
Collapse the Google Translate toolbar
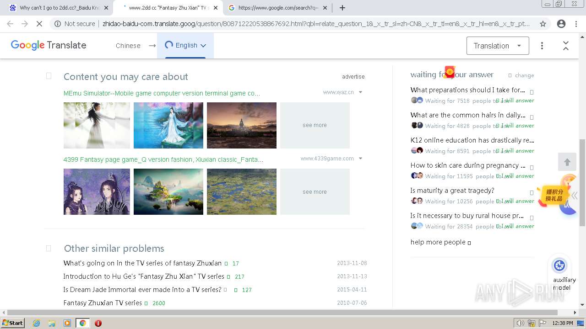point(566,46)
